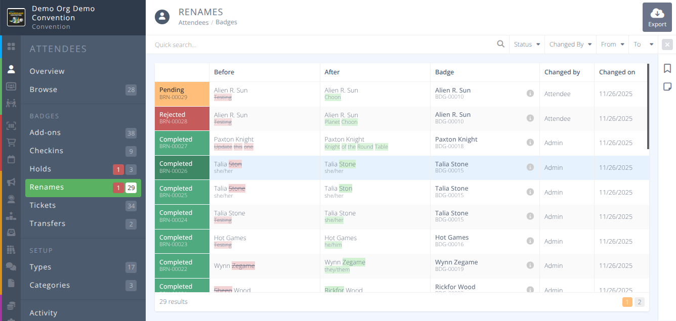Image resolution: width=676 pixels, height=321 pixels.
Task: Open the Status filter dropdown
Action: (526, 44)
